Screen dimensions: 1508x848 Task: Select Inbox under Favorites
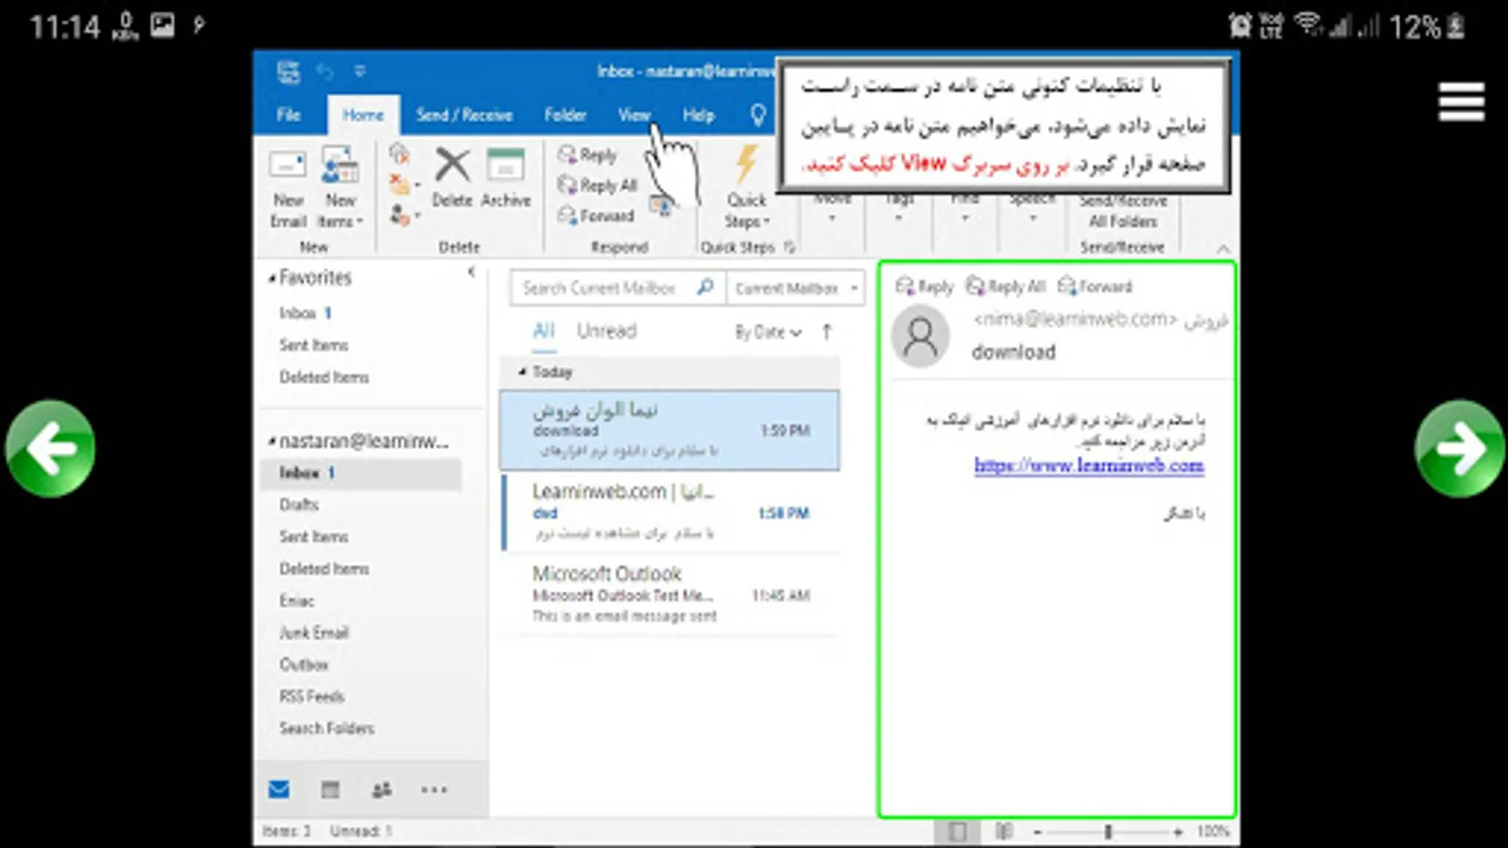(x=304, y=313)
